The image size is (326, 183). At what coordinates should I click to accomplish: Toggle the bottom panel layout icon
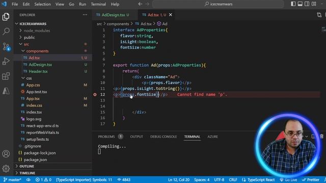pyautogui.click(x=300, y=4)
